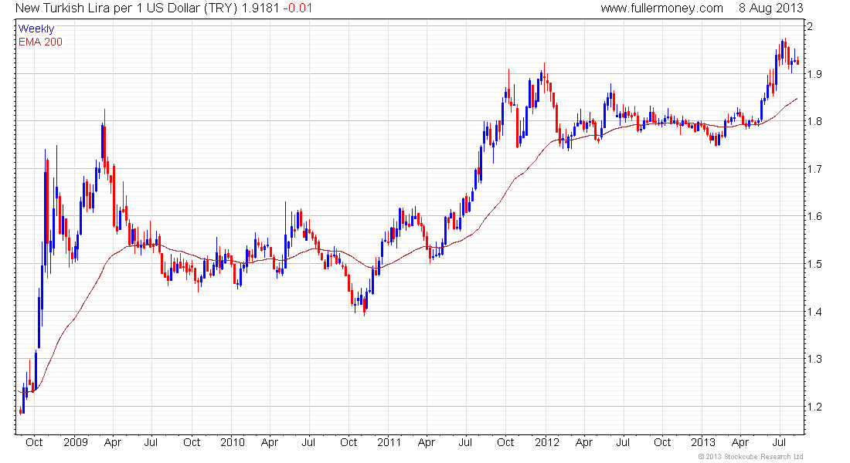This screenshot has height=463, width=850.
Task: Click the 2010 year label on time axis
Action: pyautogui.click(x=232, y=442)
